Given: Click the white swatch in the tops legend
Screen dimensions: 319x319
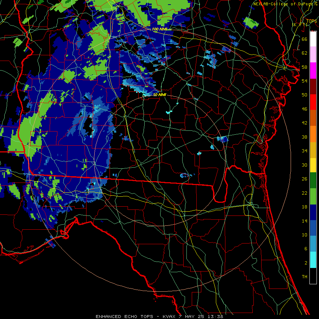Looking at the screenshot, I should [313, 39].
